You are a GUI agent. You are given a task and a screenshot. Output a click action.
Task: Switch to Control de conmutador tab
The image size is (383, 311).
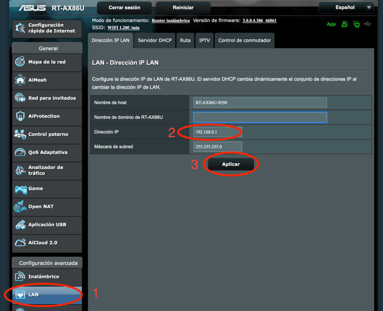[245, 40]
